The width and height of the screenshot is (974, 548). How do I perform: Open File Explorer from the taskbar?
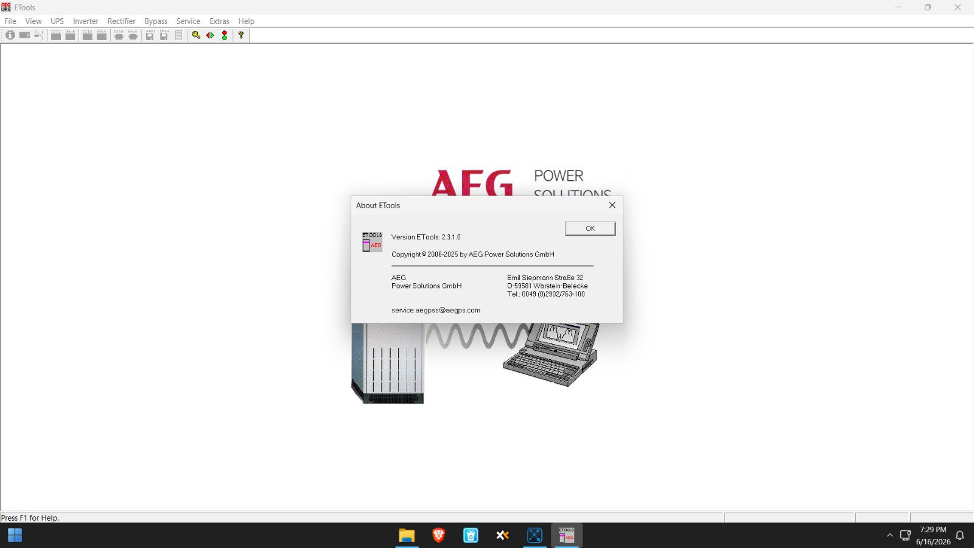coord(407,535)
